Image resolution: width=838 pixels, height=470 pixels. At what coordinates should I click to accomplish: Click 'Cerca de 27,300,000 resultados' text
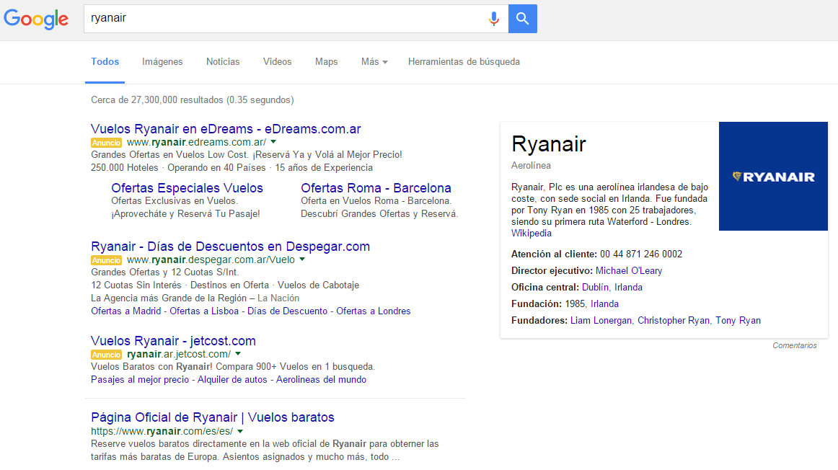coord(157,100)
